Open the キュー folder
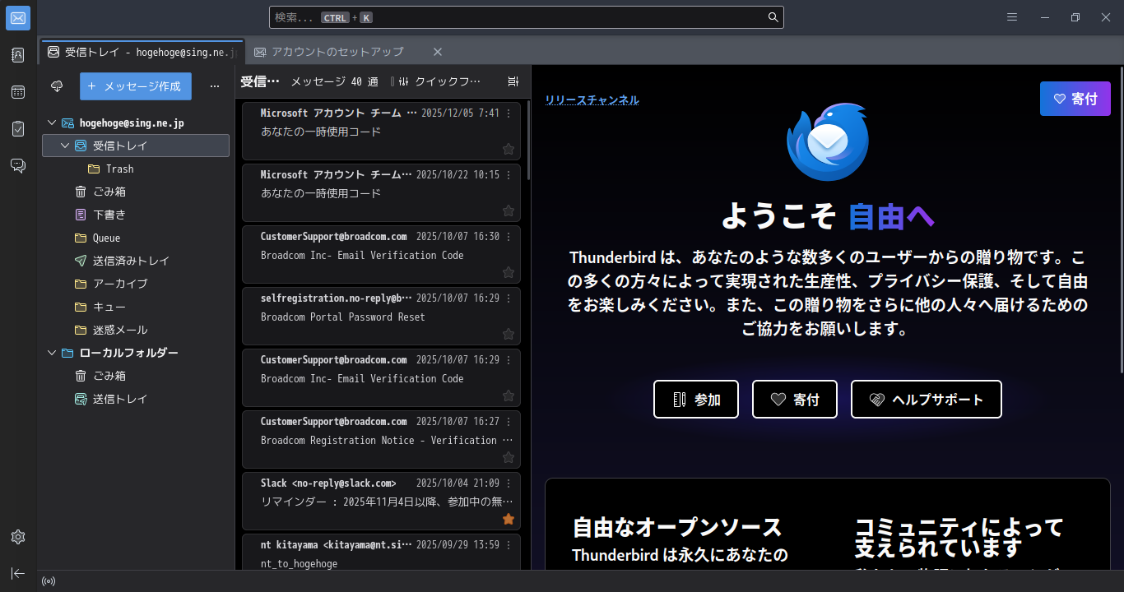Screen dimensions: 1124x592 click(x=136, y=307)
